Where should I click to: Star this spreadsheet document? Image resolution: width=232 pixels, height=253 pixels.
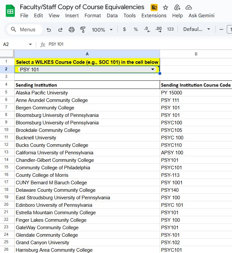pos(166,7)
